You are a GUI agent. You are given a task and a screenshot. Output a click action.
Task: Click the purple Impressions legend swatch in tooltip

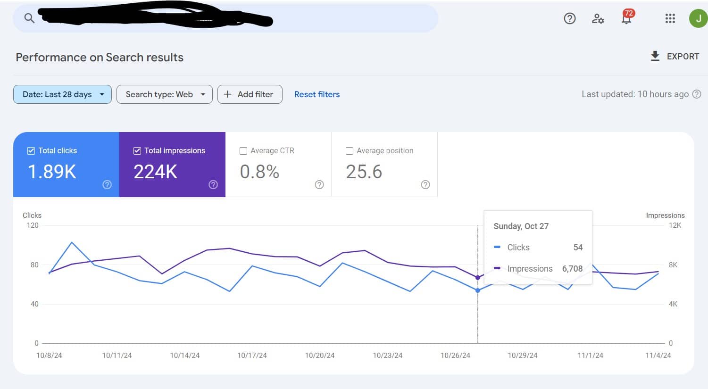(x=497, y=268)
